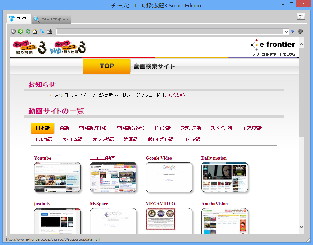Image resolution: width=313 pixels, height=245 pixels.
Task: Click the green forward arrow icon
Action: [20, 31]
